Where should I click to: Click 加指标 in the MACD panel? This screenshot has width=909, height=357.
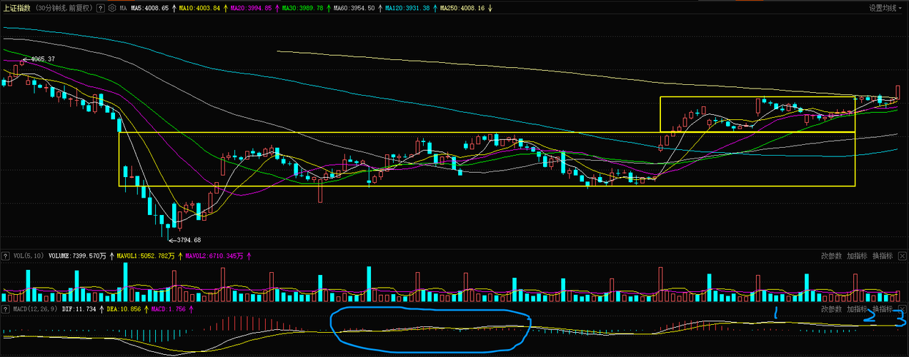[x=857, y=309]
